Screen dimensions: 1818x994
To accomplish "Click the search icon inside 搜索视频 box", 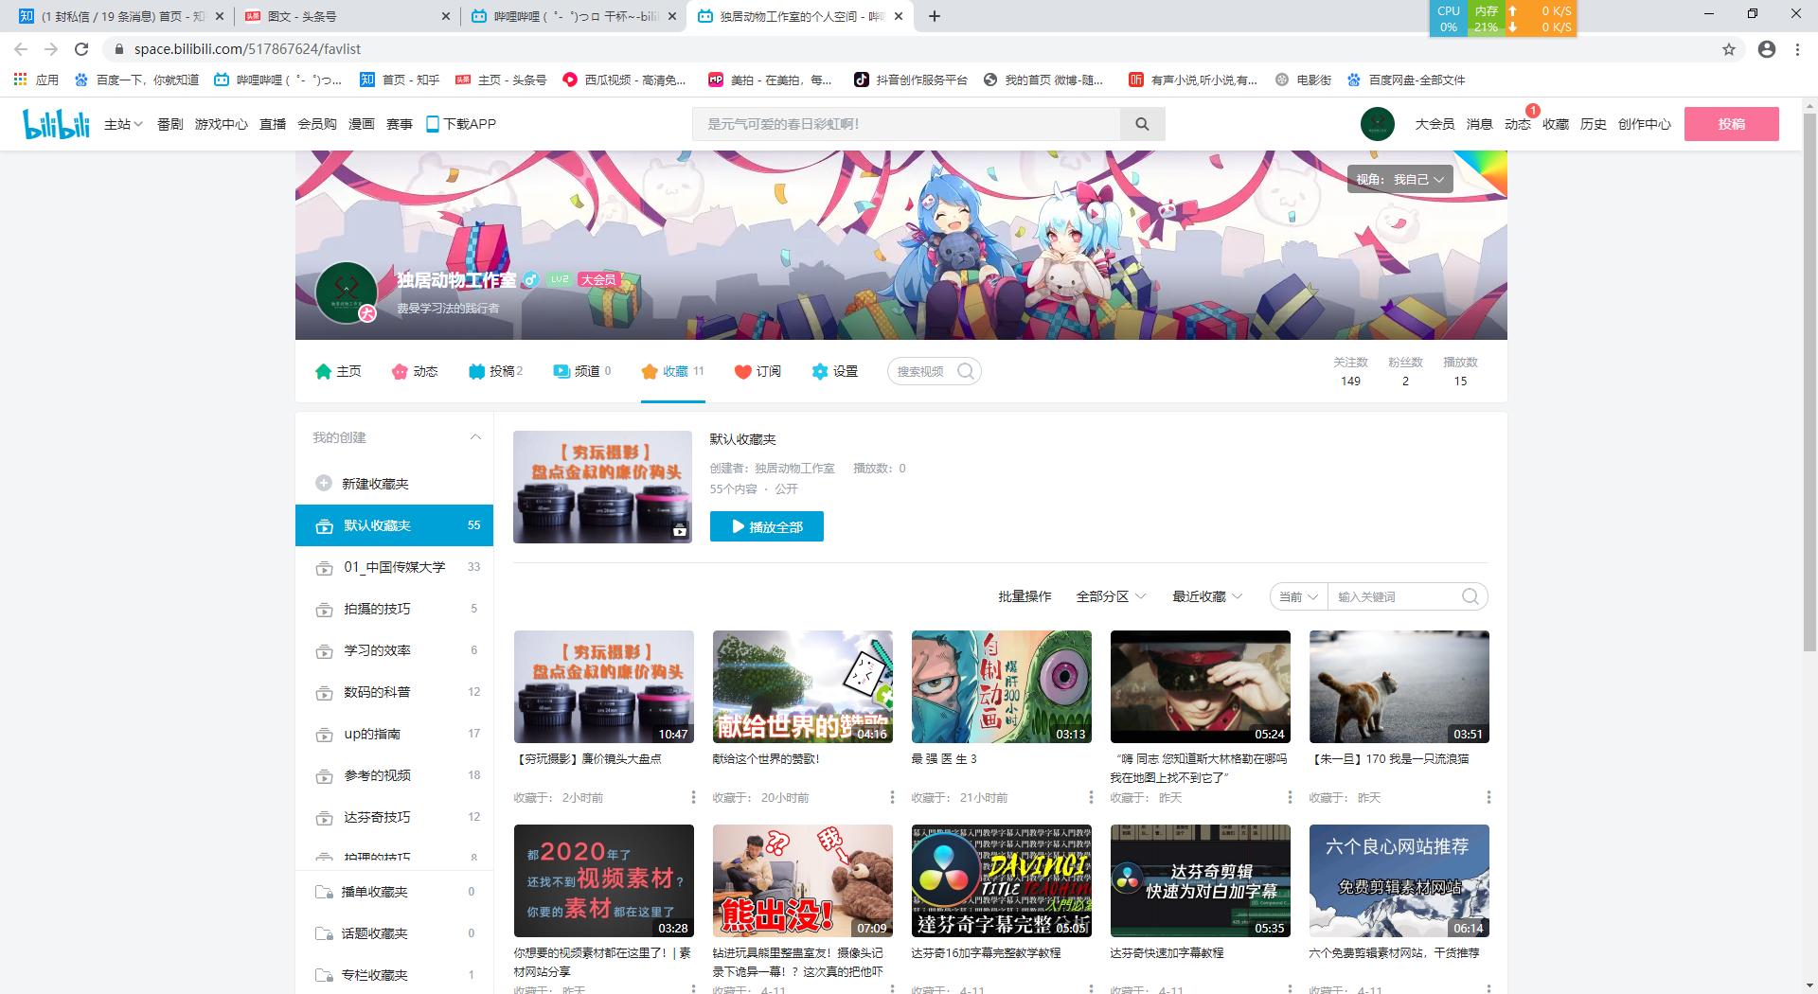I will tap(966, 371).
